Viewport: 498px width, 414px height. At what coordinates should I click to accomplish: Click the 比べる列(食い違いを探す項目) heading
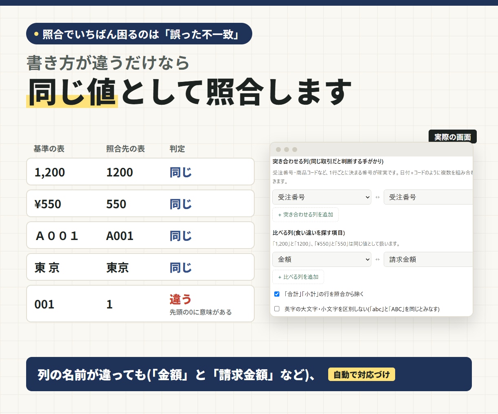click(x=309, y=233)
